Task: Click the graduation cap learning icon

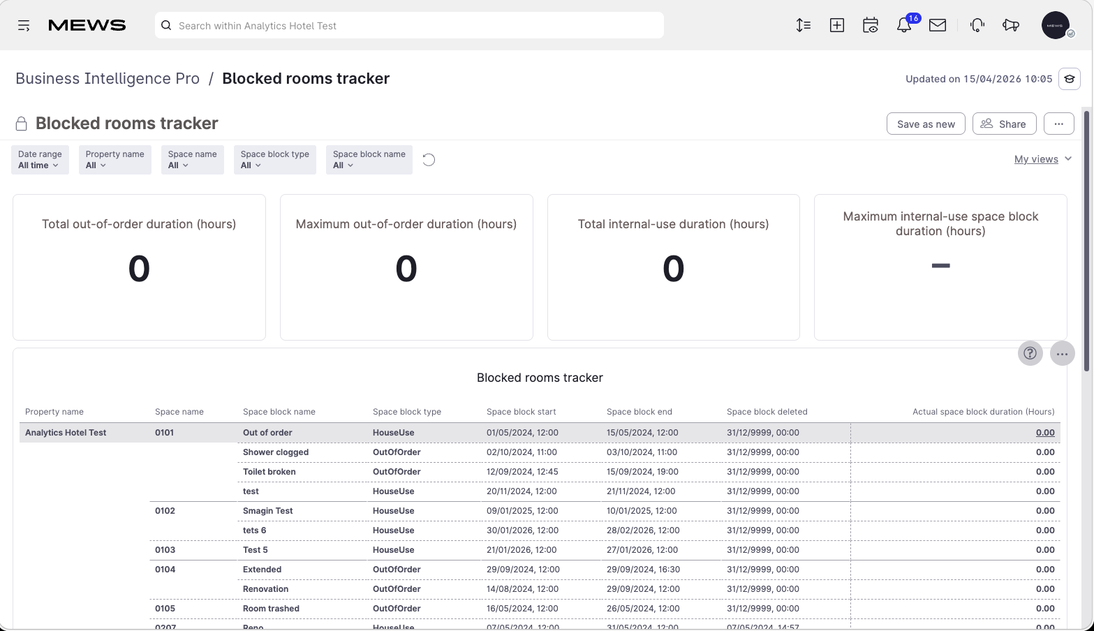Action: coord(1070,79)
